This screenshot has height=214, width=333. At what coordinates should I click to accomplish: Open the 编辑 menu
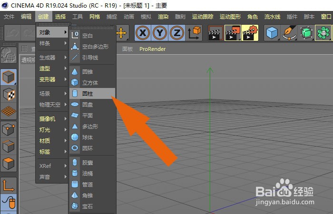point(26,17)
